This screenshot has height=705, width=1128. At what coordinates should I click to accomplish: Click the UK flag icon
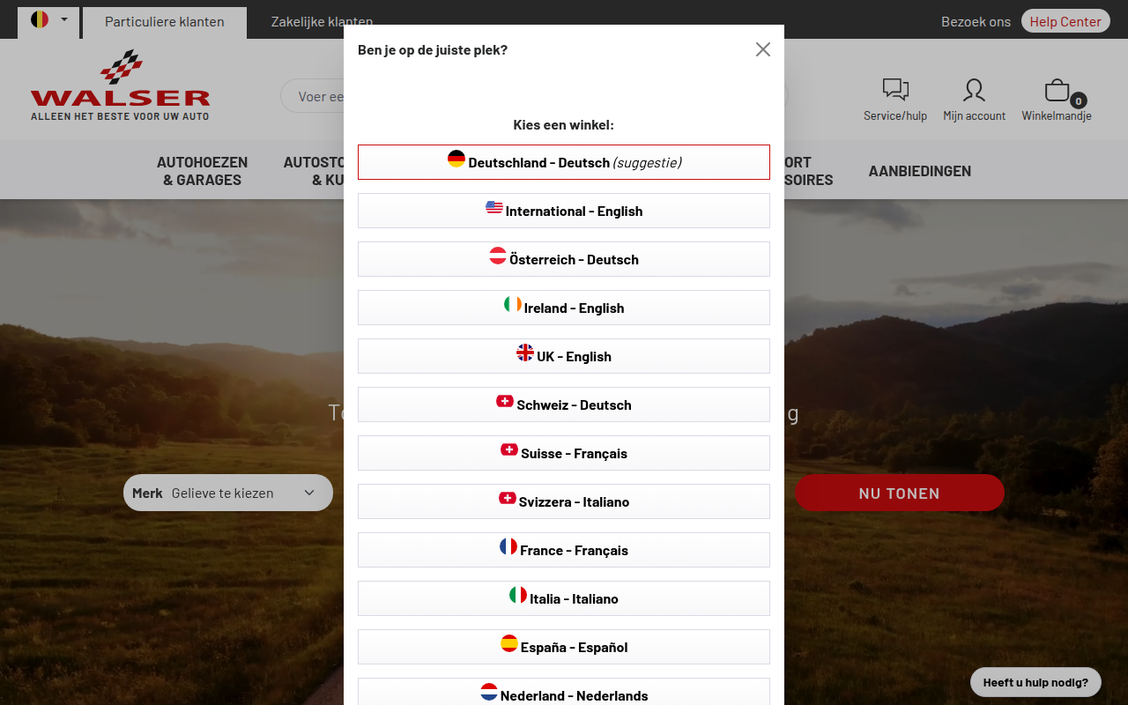[x=525, y=352]
